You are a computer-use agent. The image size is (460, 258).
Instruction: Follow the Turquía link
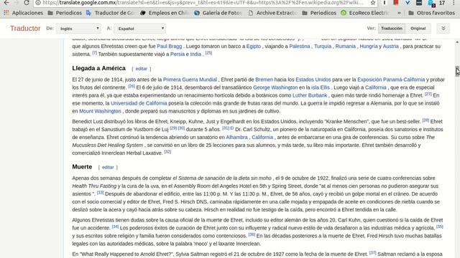point(323,46)
